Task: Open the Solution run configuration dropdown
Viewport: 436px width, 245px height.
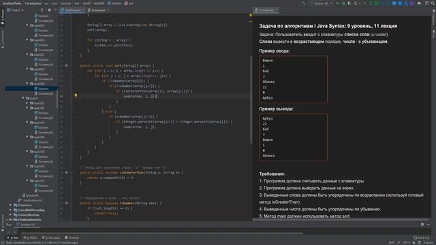Action: click(x=322, y=3)
